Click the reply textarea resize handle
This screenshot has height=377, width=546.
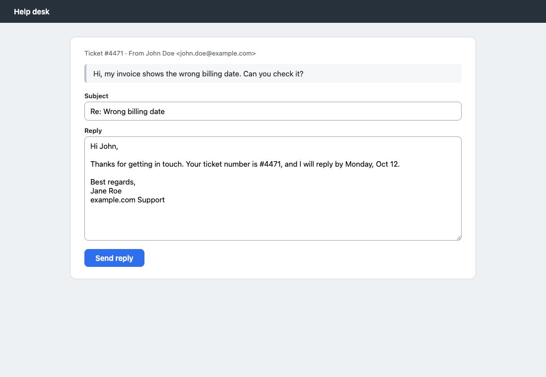459,238
